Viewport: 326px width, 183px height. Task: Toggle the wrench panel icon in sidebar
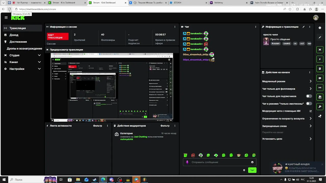(x=320, y=106)
